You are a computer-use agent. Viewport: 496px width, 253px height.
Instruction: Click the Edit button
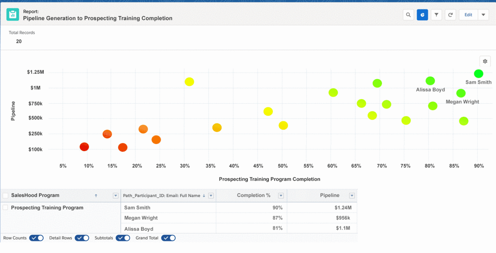(467, 14)
